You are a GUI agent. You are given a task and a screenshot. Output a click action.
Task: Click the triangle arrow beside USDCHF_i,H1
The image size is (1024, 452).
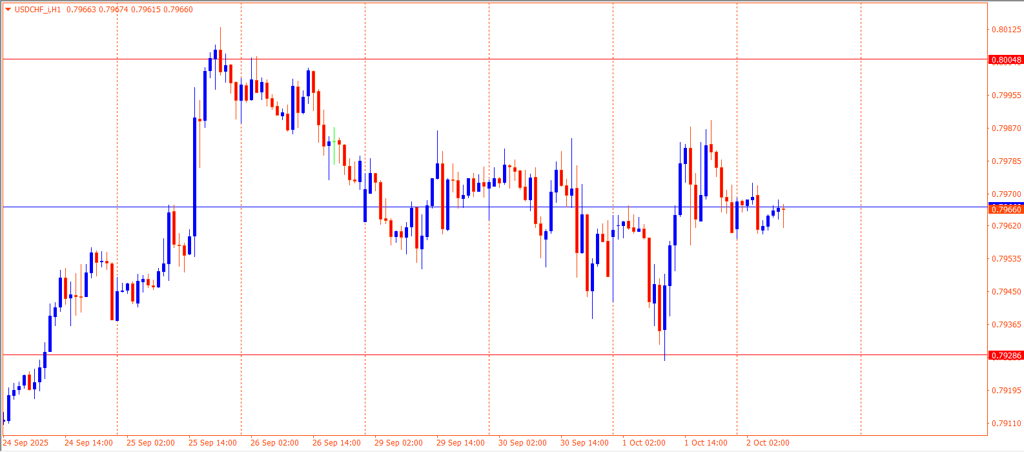[8, 10]
